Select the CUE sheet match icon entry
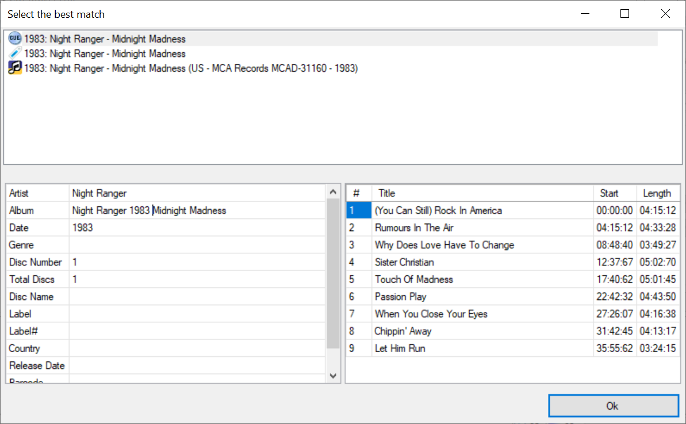 pyautogui.click(x=14, y=38)
